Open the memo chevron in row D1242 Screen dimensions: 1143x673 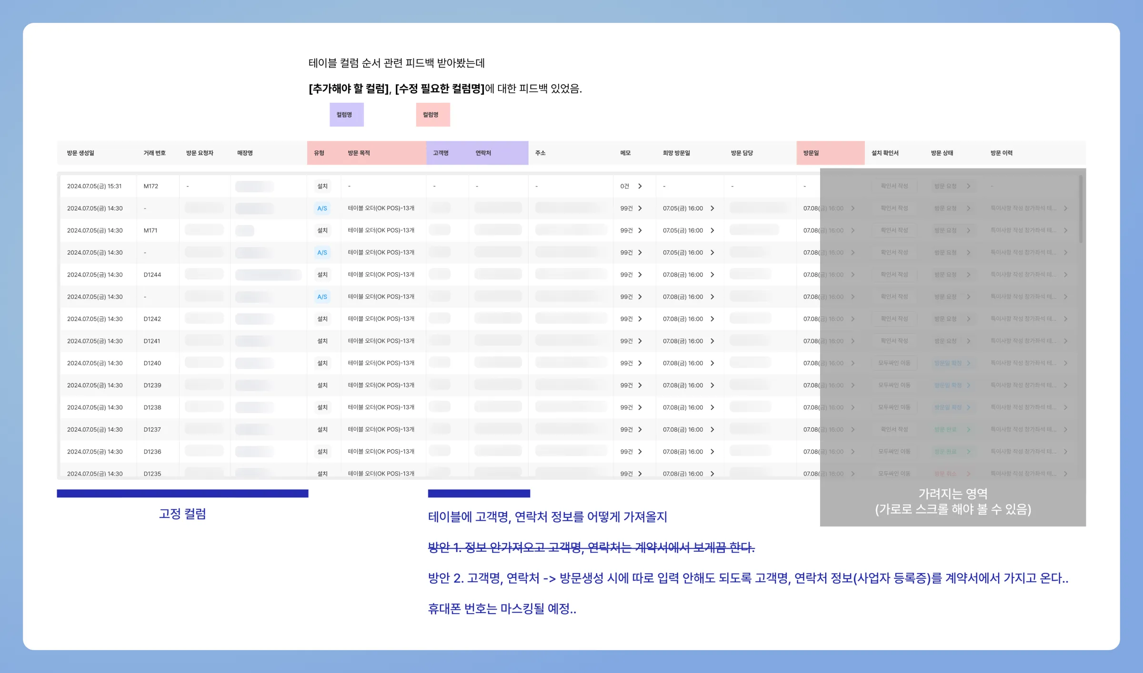pos(640,319)
